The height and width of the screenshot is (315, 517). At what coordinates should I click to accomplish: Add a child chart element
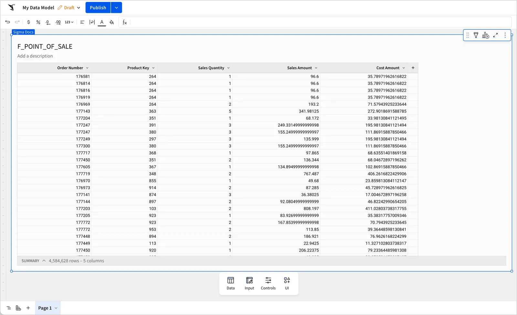[x=486, y=35]
